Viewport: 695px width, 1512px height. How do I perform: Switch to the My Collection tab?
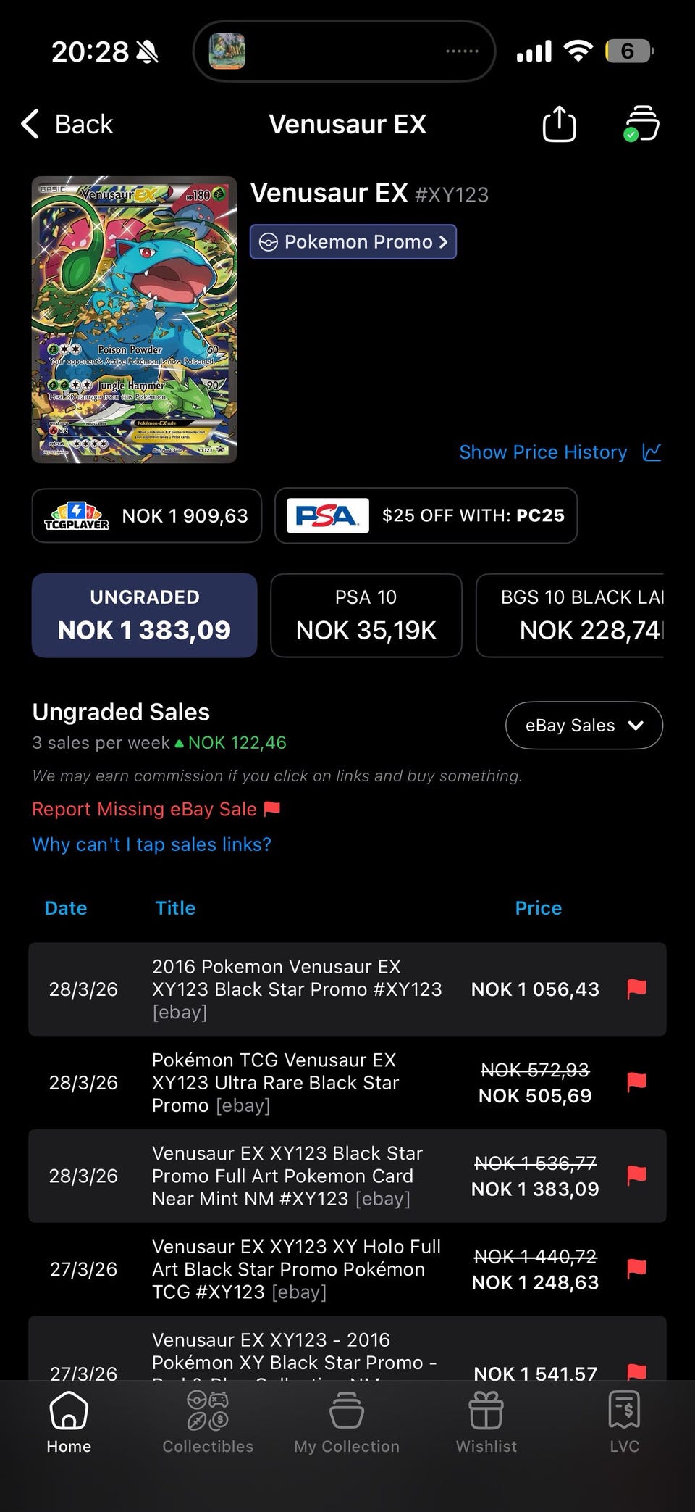coord(347,1422)
